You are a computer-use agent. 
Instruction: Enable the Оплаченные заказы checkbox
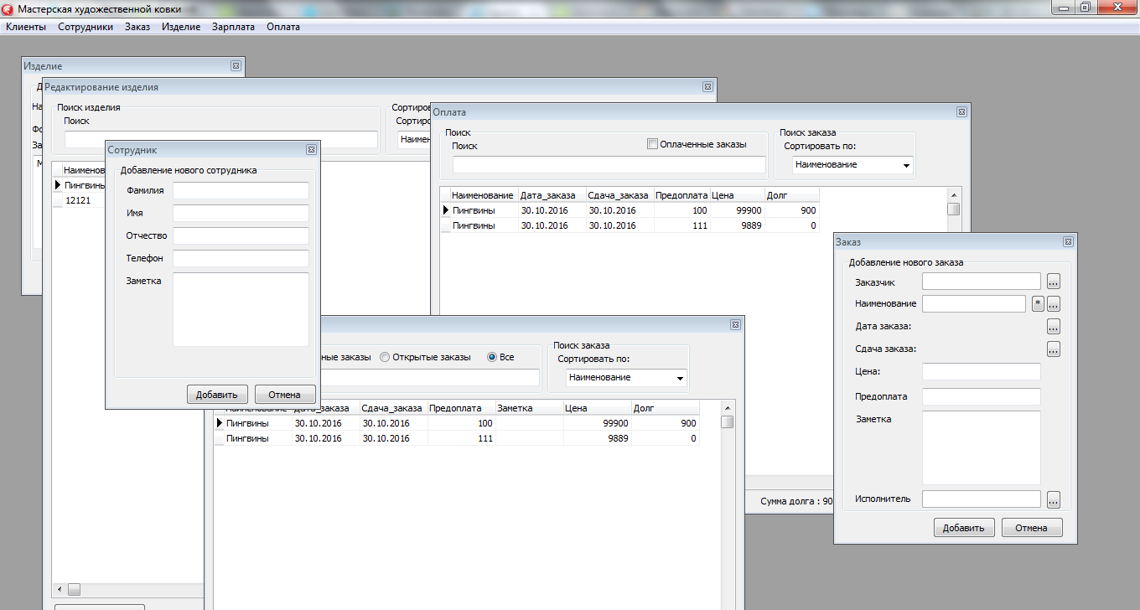pyautogui.click(x=653, y=144)
